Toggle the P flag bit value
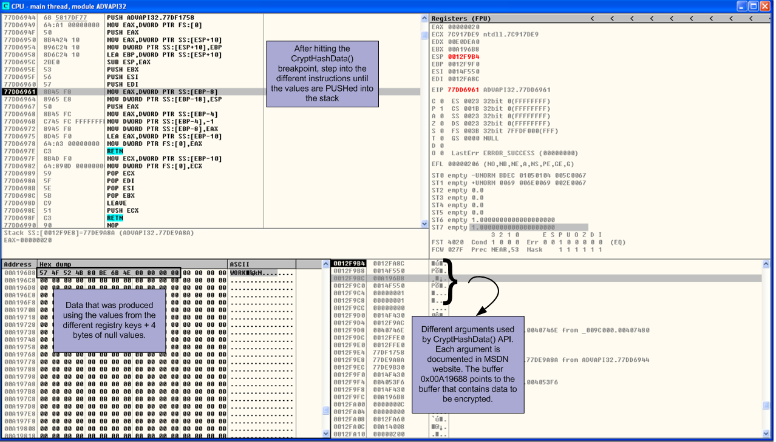 (440, 109)
